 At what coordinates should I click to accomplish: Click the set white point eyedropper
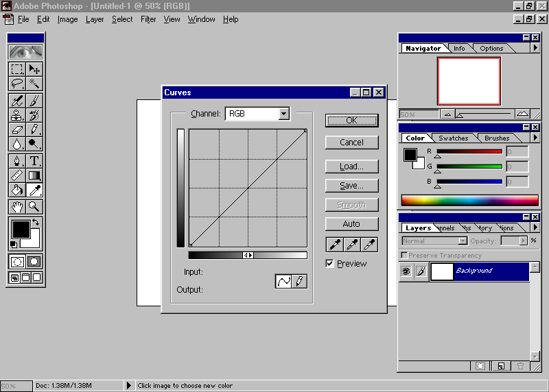[x=369, y=245]
